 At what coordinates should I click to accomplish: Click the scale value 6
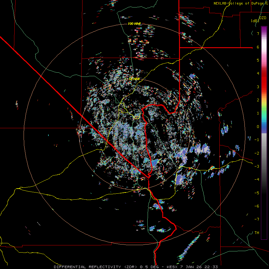258,47
